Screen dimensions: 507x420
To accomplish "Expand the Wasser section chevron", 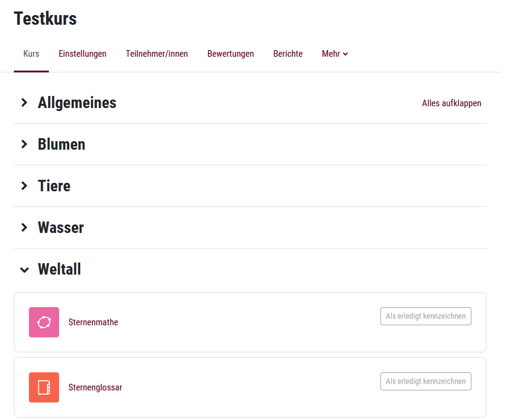I will pyautogui.click(x=24, y=227).
